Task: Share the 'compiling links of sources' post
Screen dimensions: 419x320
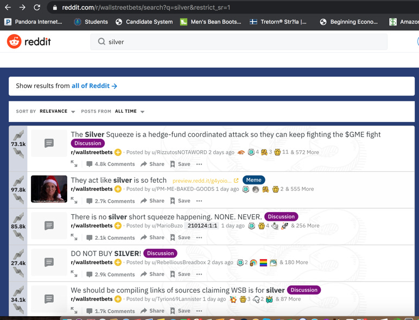Action: point(153,311)
